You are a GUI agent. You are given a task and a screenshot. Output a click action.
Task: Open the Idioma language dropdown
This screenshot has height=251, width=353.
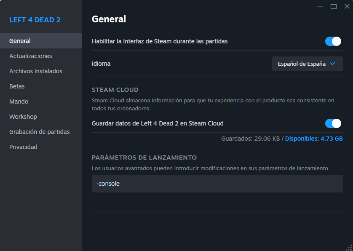coord(307,64)
